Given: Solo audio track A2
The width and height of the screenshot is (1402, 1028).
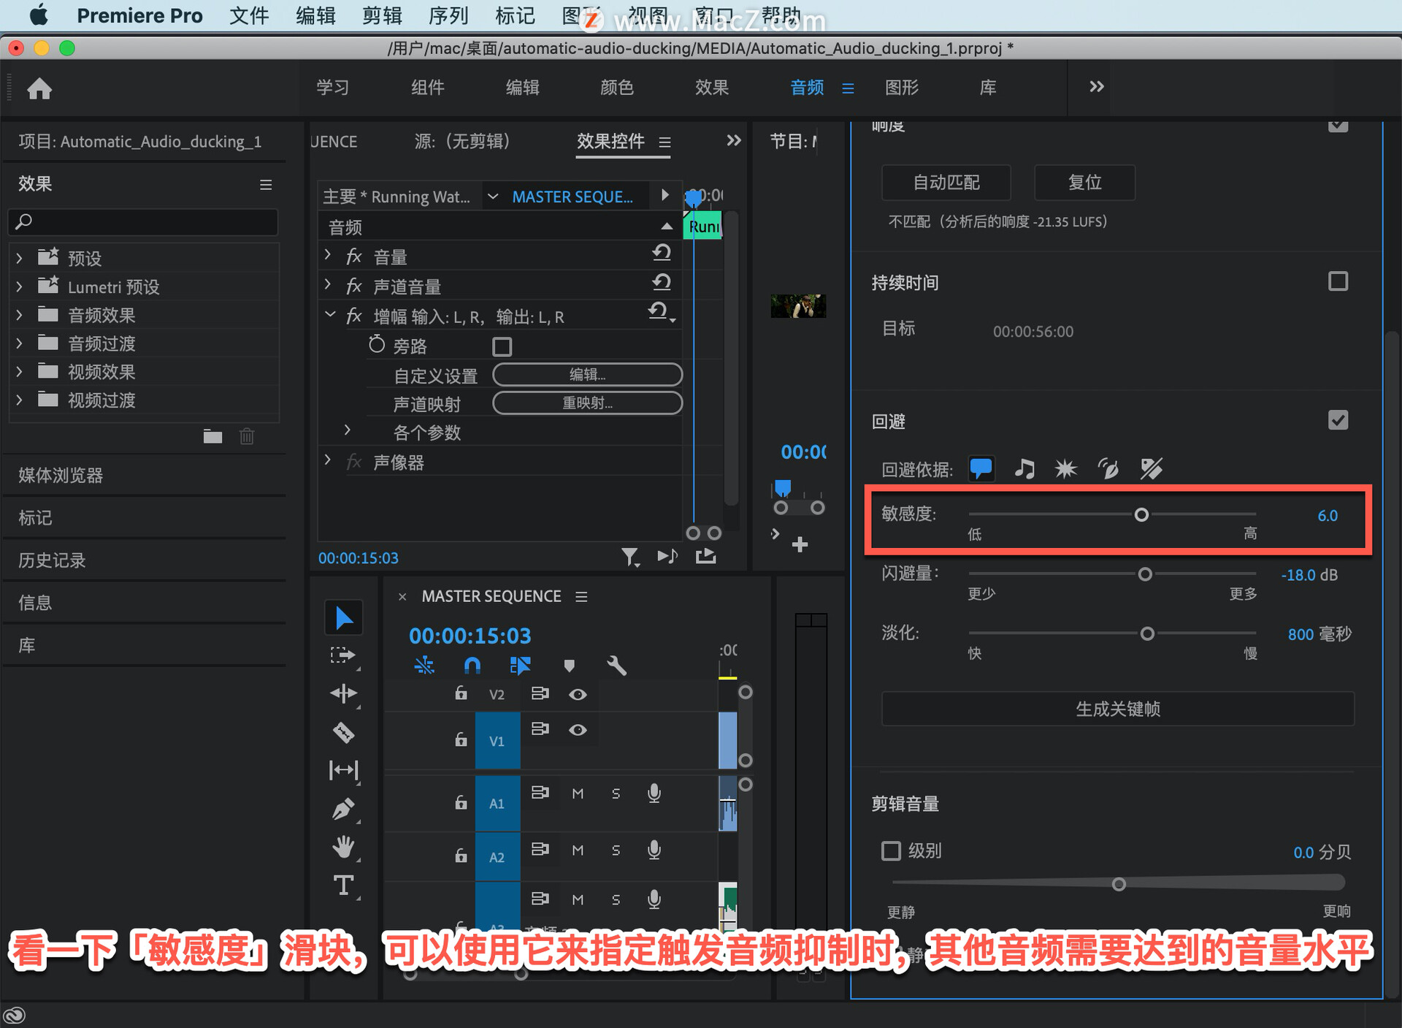Looking at the screenshot, I should [x=616, y=850].
